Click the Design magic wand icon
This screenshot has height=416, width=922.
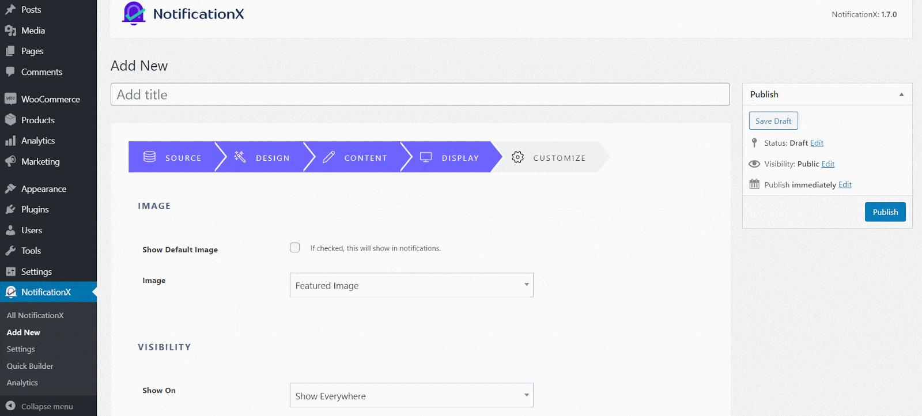click(x=240, y=157)
